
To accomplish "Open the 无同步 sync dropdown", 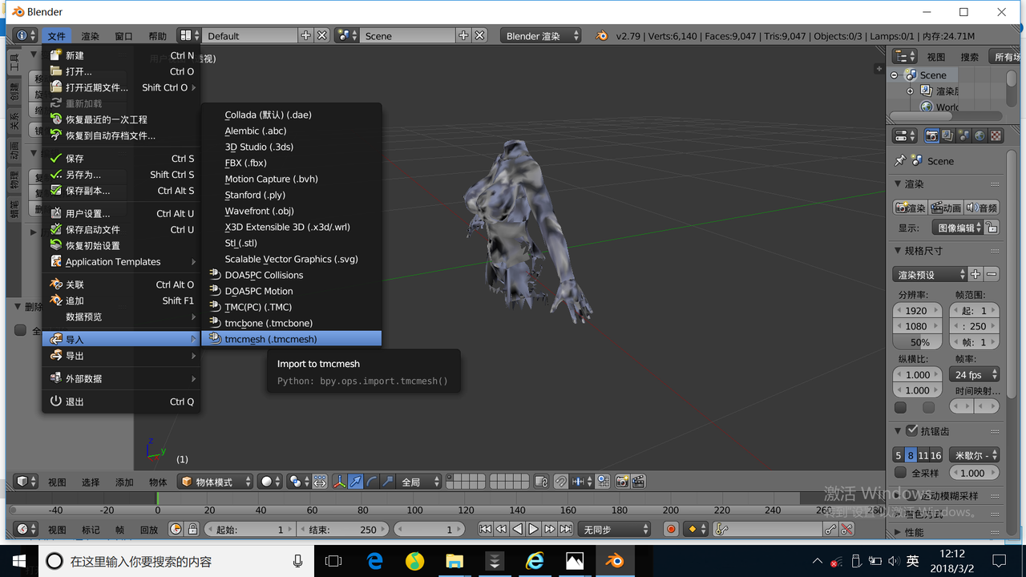I will (615, 529).
